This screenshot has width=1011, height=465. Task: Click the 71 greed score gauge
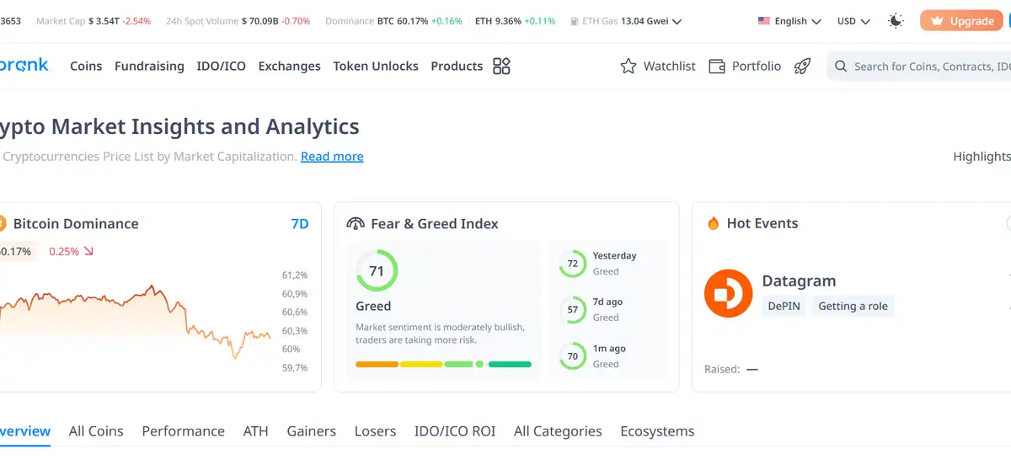point(377,271)
